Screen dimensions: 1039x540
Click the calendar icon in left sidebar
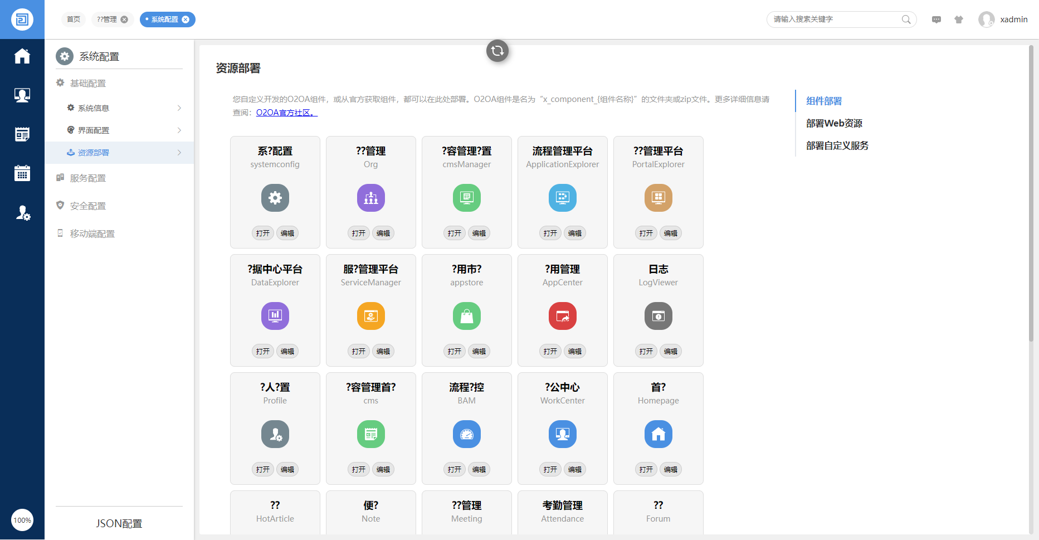(x=22, y=173)
